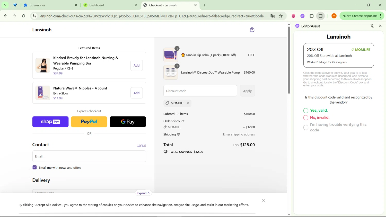Click the Email contact field

pyautogui.click(x=89, y=156)
